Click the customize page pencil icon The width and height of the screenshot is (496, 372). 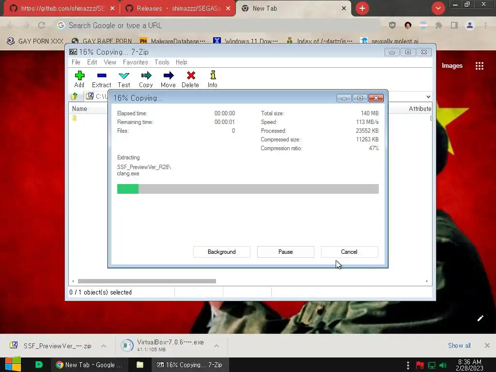pos(480,318)
